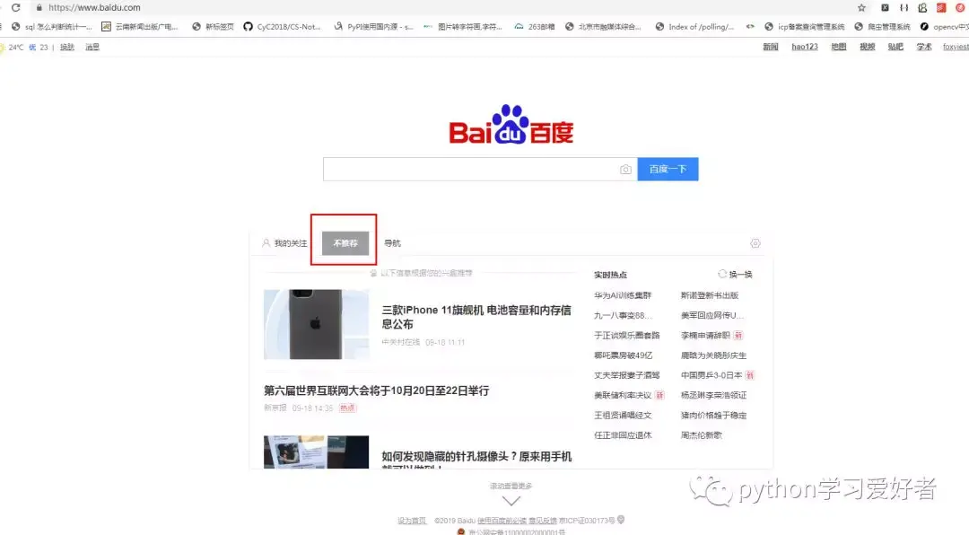
Task: Open the 爬虫管理系统 bookmark
Action: coord(882,27)
